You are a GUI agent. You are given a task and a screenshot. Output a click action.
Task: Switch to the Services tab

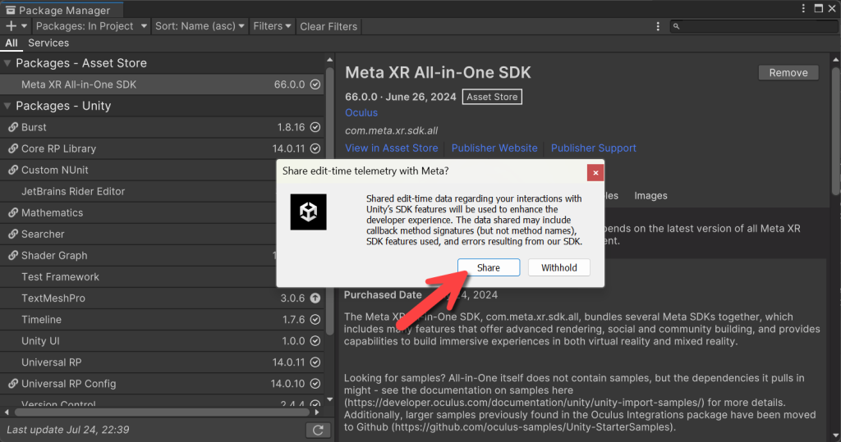pos(48,43)
